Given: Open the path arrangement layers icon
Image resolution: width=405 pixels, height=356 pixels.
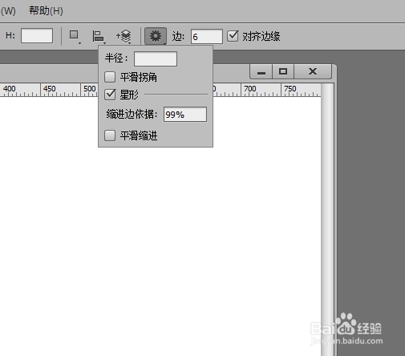Looking at the screenshot, I should [124, 36].
